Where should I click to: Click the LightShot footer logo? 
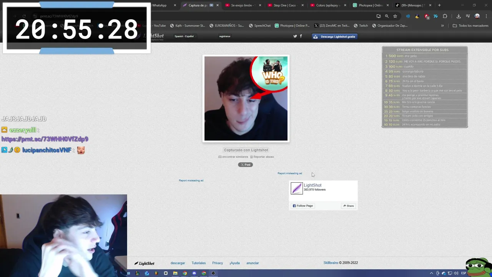[x=145, y=264]
